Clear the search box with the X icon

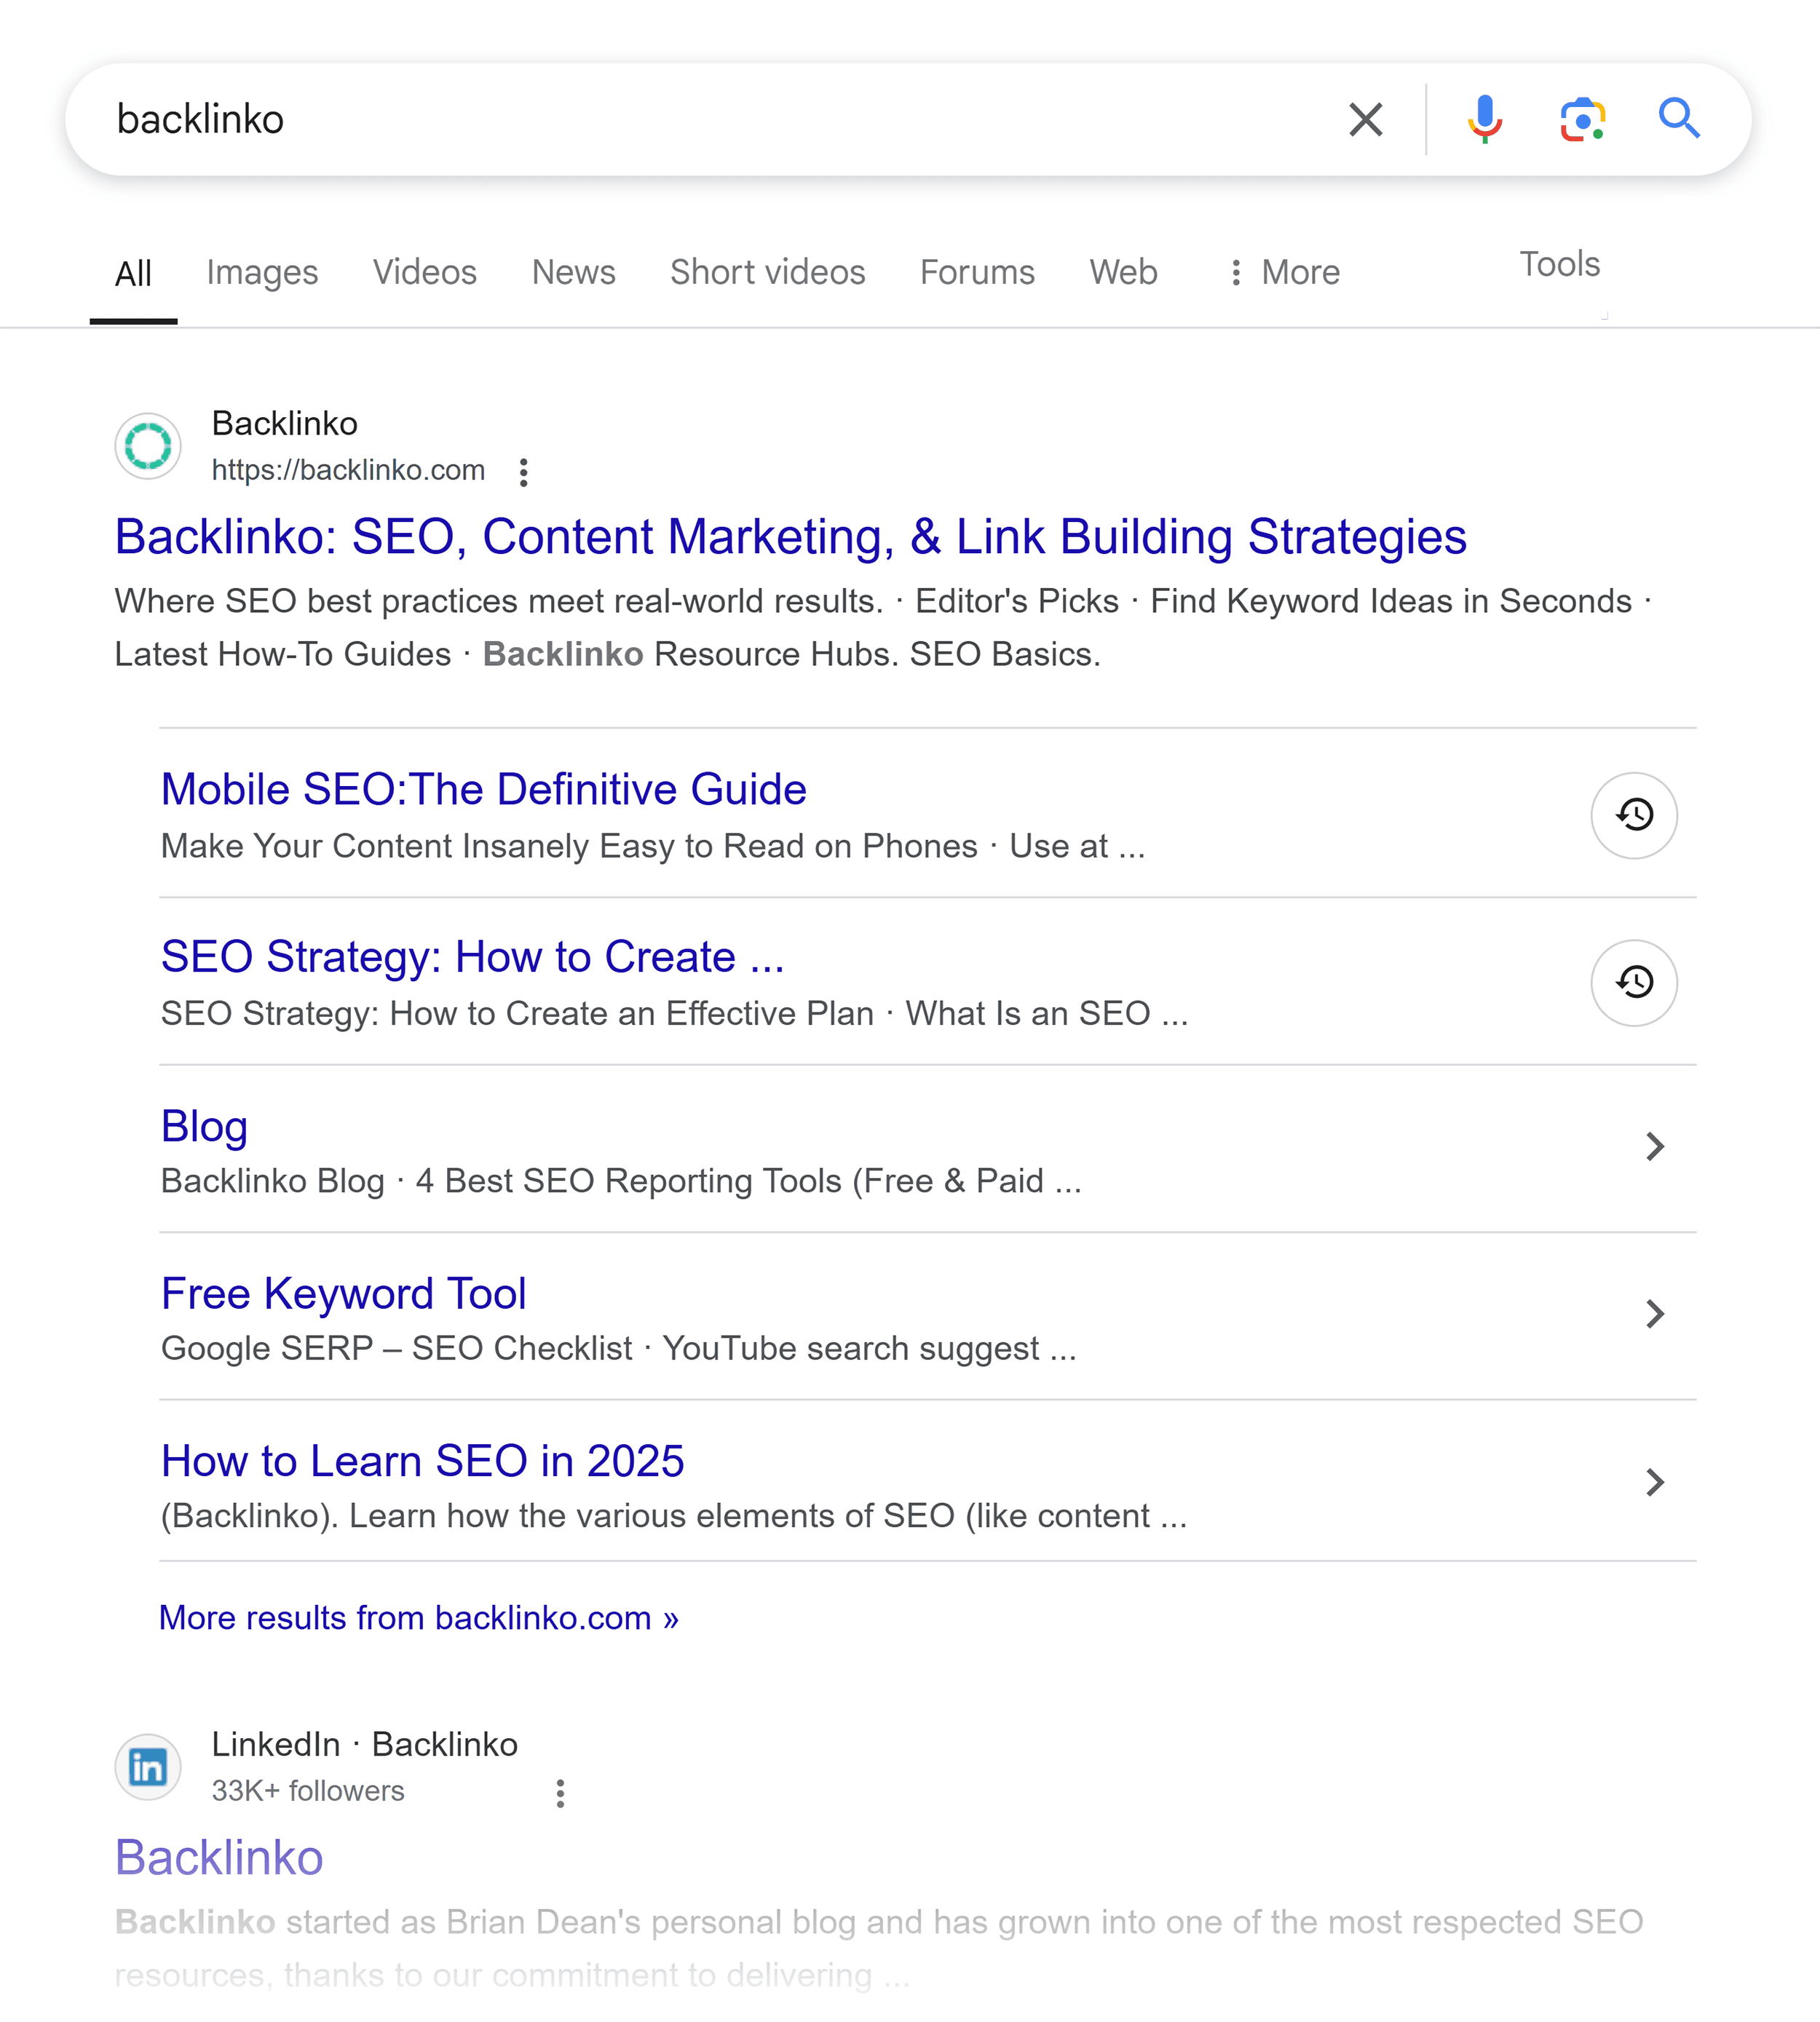coord(1365,120)
